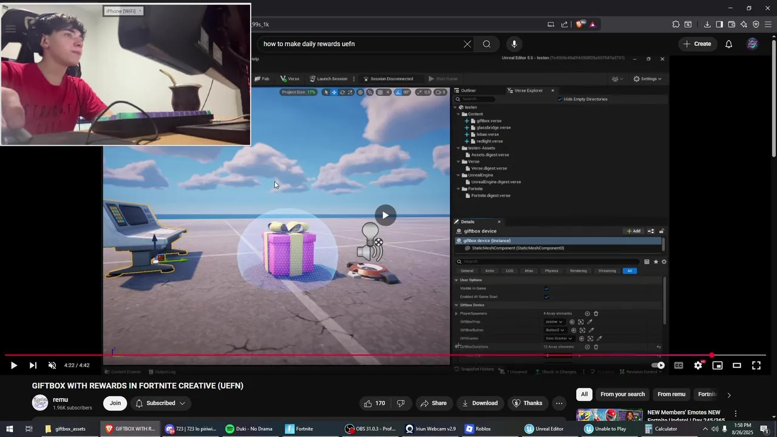Screen dimensions: 777x437
Task: Click the Brave Rewards triangle icon
Action: 592,24
